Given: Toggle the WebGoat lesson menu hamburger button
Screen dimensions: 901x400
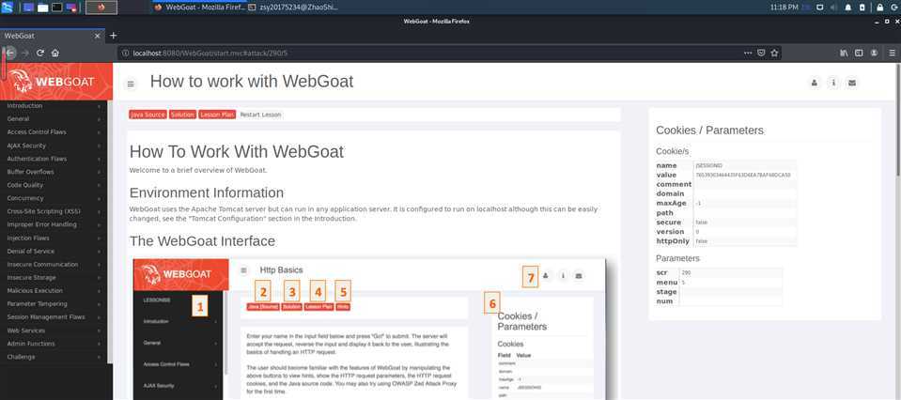Looking at the screenshot, I should click(131, 84).
